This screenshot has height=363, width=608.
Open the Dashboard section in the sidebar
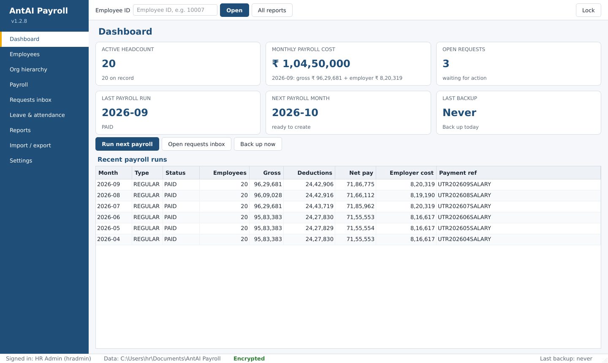tap(44, 39)
